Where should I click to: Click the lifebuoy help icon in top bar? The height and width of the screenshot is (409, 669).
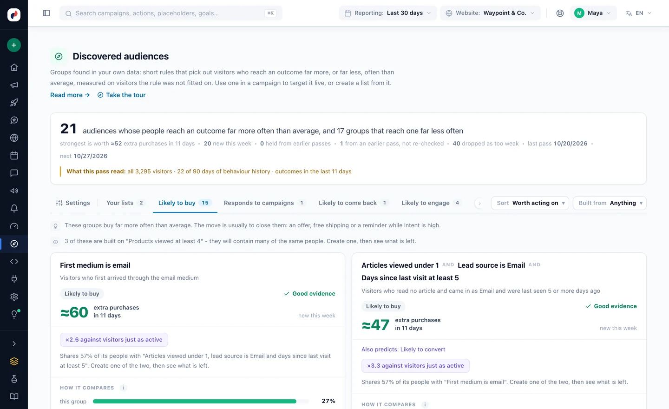click(x=560, y=13)
